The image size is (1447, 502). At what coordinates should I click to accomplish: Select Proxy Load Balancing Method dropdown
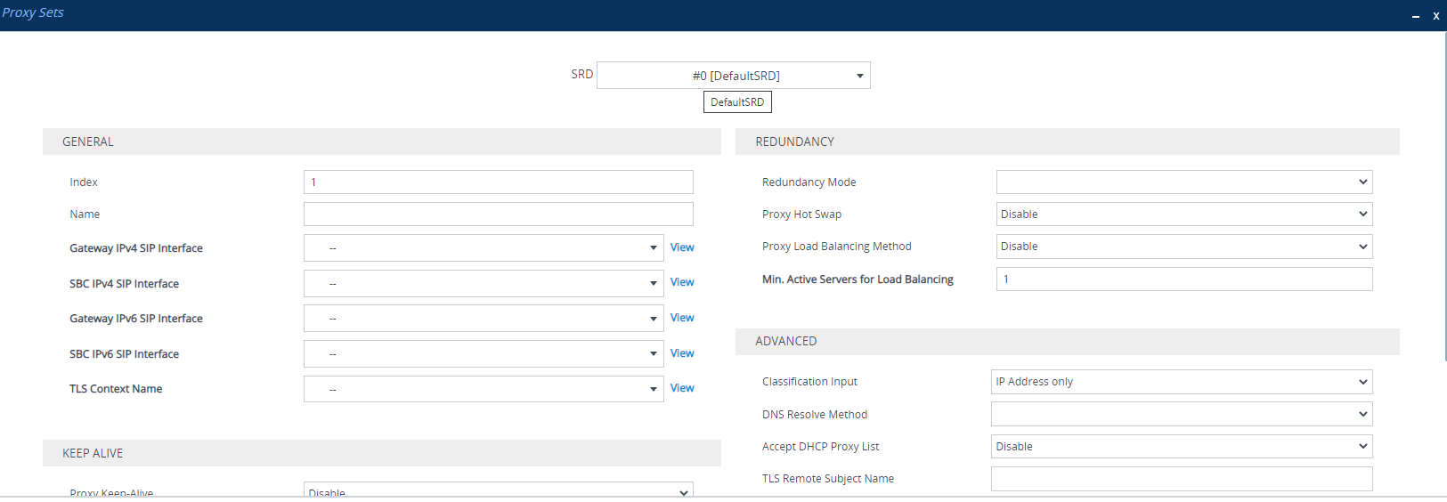(1183, 247)
